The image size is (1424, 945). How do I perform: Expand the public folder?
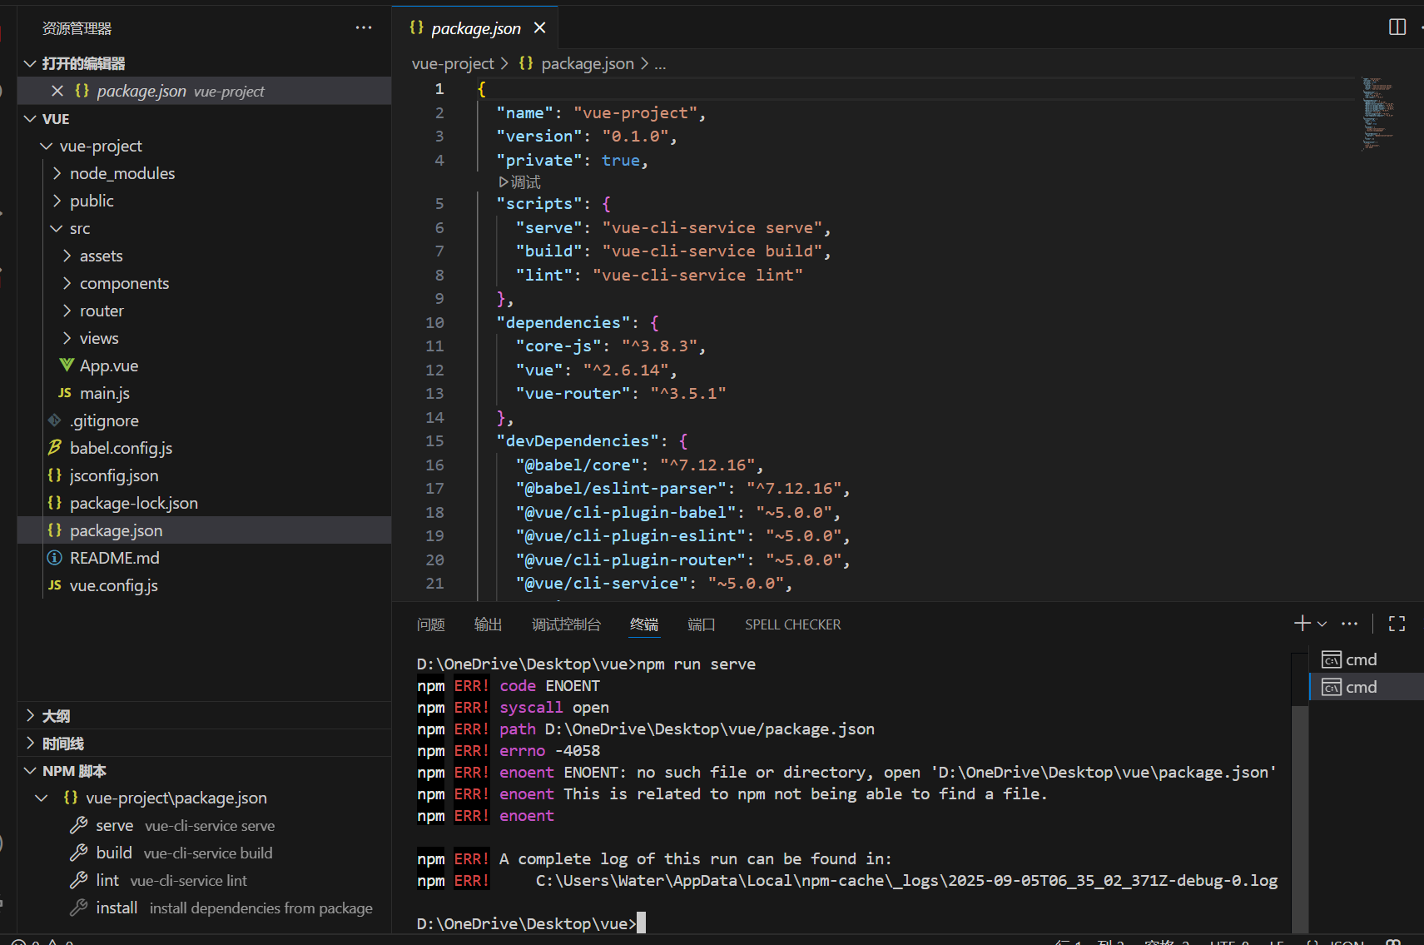tap(57, 201)
